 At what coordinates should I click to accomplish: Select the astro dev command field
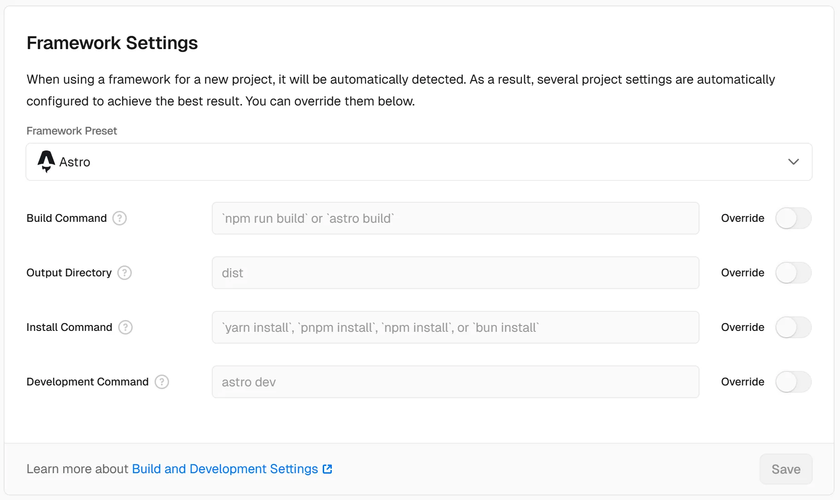[x=455, y=382]
